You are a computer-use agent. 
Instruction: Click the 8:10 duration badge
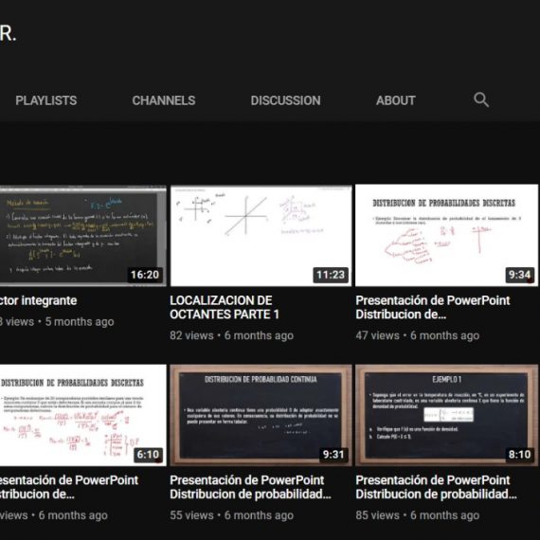520,455
